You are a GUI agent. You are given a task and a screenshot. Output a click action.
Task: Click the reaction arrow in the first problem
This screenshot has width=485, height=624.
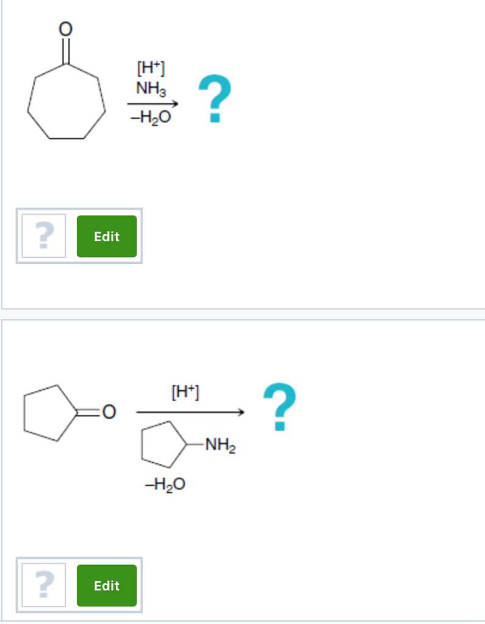click(x=152, y=104)
